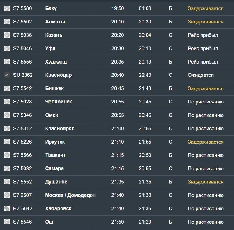
Task: Select the Москва / Домодедово flight destination
Action: tap(70, 195)
